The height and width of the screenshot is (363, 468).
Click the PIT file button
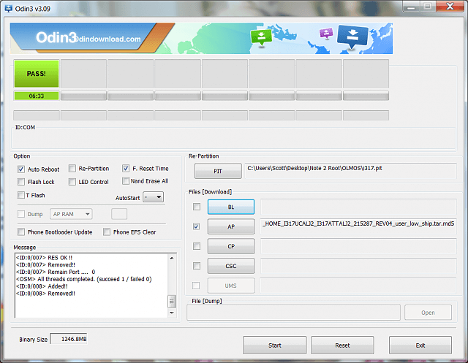(217, 171)
